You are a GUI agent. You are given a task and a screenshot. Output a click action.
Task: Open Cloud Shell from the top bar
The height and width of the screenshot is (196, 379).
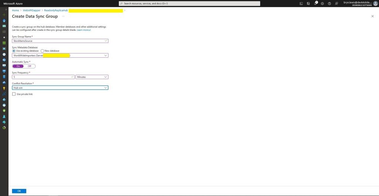point(301,3)
